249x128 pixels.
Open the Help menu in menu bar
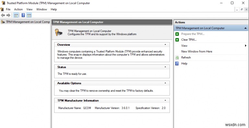pyautogui.click(x=54, y=9)
